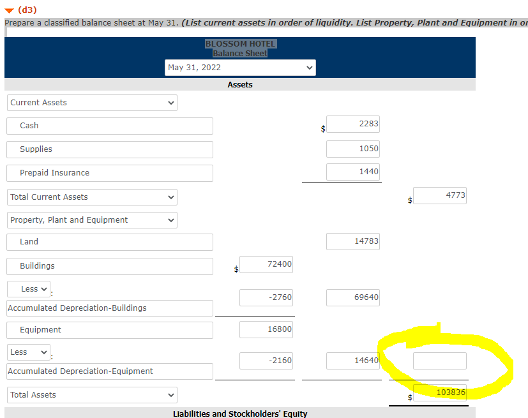Click the empty highlighted Equipment total field
This screenshot has width=528, height=418.
pos(439,361)
